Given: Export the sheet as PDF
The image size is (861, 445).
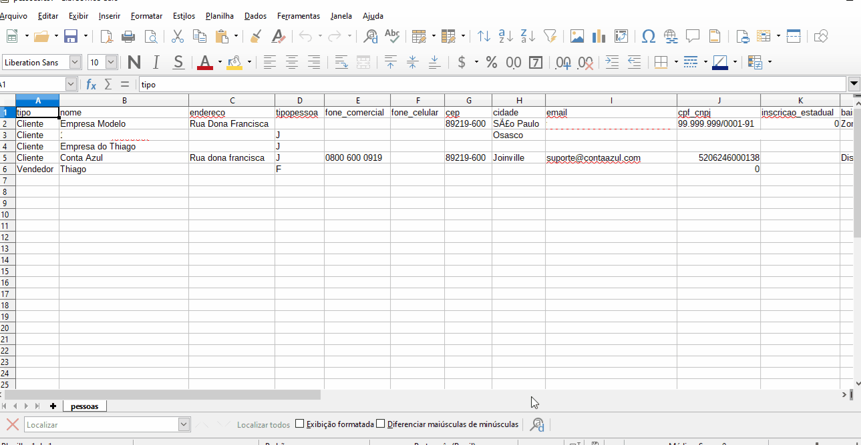Looking at the screenshot, I should [107, 35].
